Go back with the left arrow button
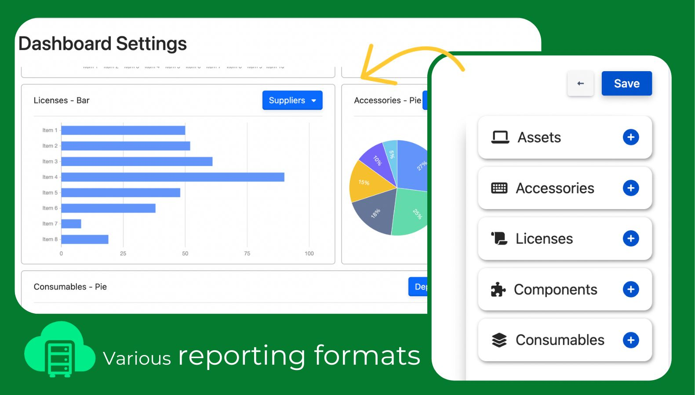695x395 pixels. [580, 83]
